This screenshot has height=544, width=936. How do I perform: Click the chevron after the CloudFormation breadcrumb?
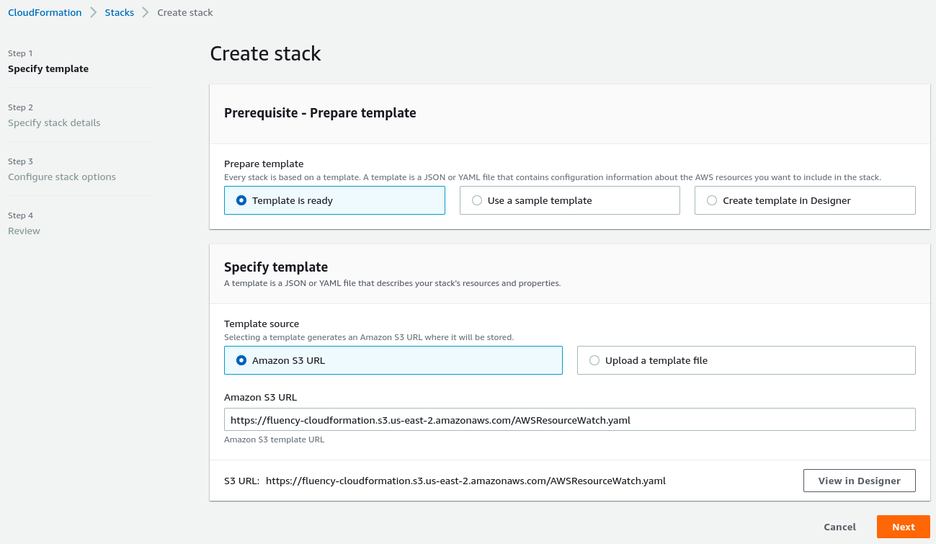pyautogui.click(x=94, y=12)
